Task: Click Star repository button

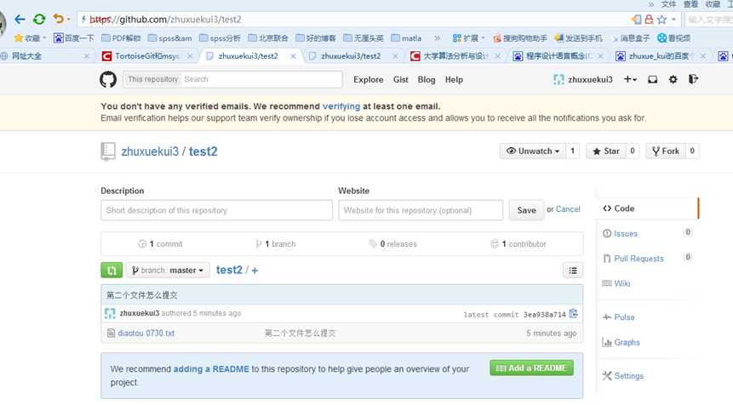Action: coord(606,151)
